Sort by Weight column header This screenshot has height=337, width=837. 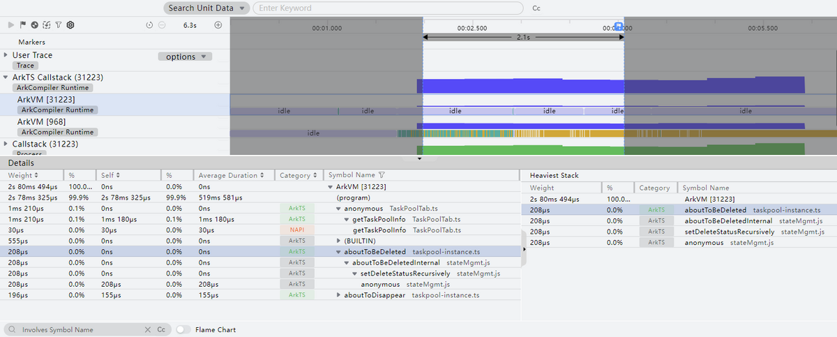pyautogui.click(x=23, y=176)
